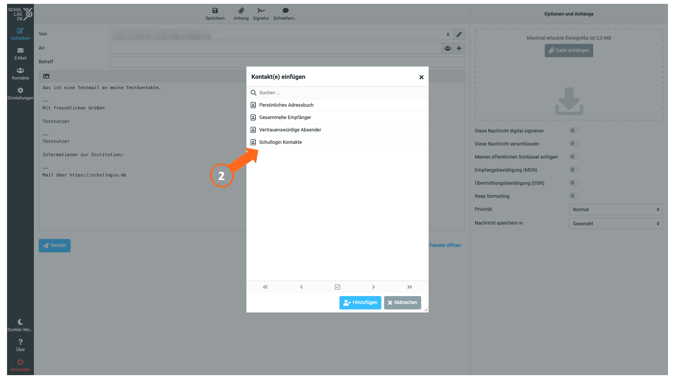Viewport: 675px width, 379px height.
Task: Switch on Dunkler Modus moon icon
Action: [x=20, y=322]
